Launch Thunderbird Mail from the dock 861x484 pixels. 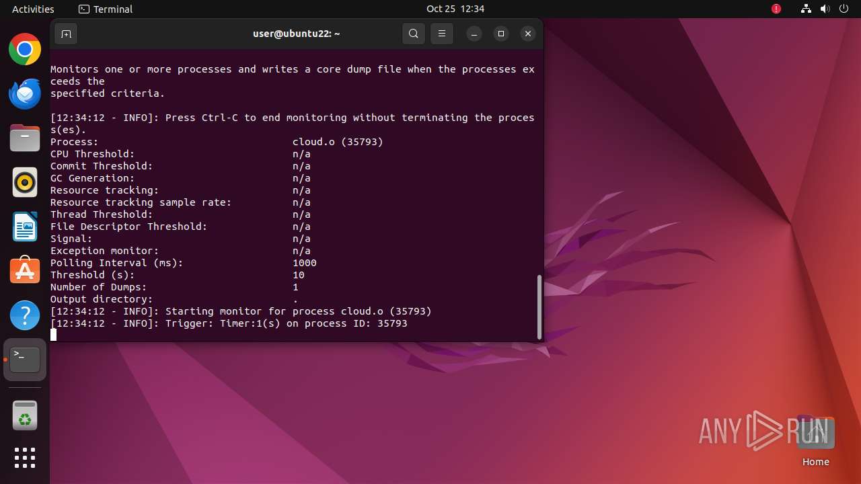pos(25,93)
